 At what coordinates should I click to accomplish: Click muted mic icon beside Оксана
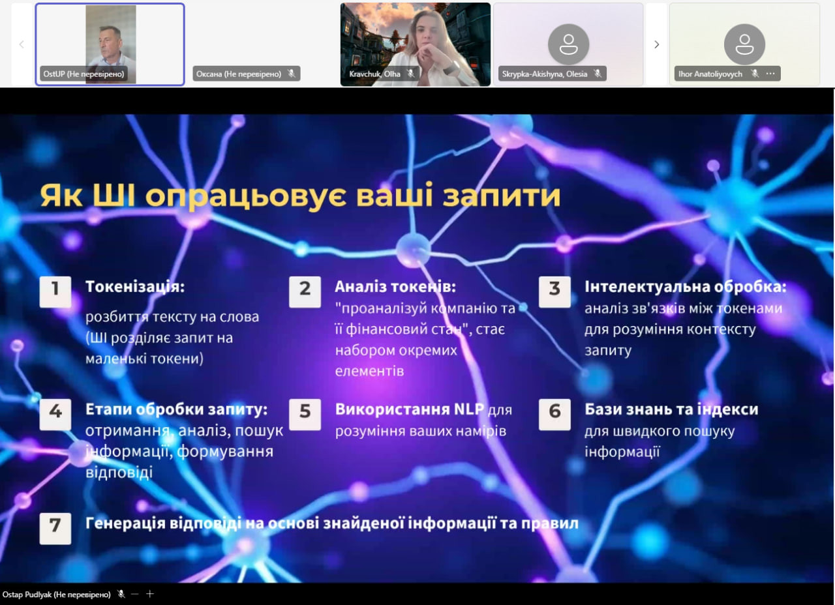tap(292, 74)
